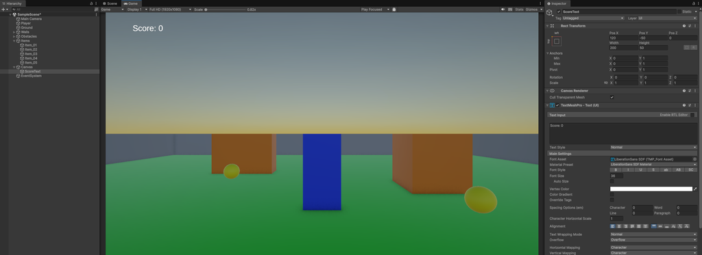Click the Font Size input field
Screen dimensions: 702x255
616,176
